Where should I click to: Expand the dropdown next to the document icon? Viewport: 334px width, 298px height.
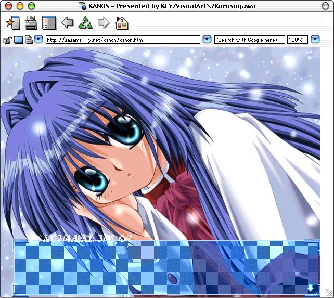pos(38,40)
